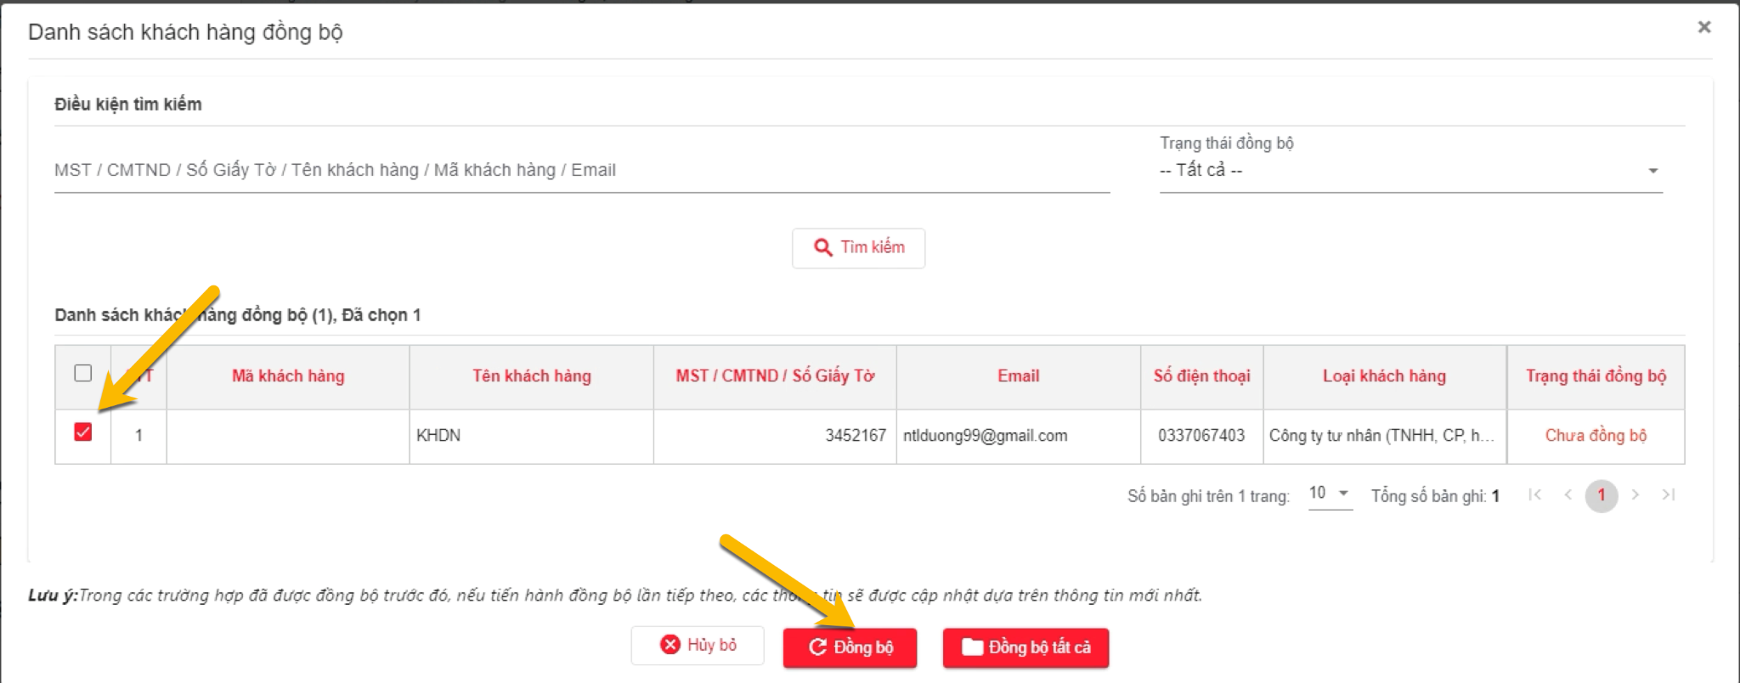This screenshot has width=1740, height=683.
Task: Select the 0337067403 phone number cell
Action: coord(1202,436)
